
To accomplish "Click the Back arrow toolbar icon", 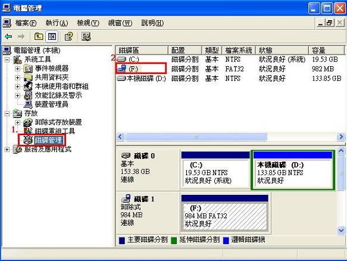I will [8, 36].
